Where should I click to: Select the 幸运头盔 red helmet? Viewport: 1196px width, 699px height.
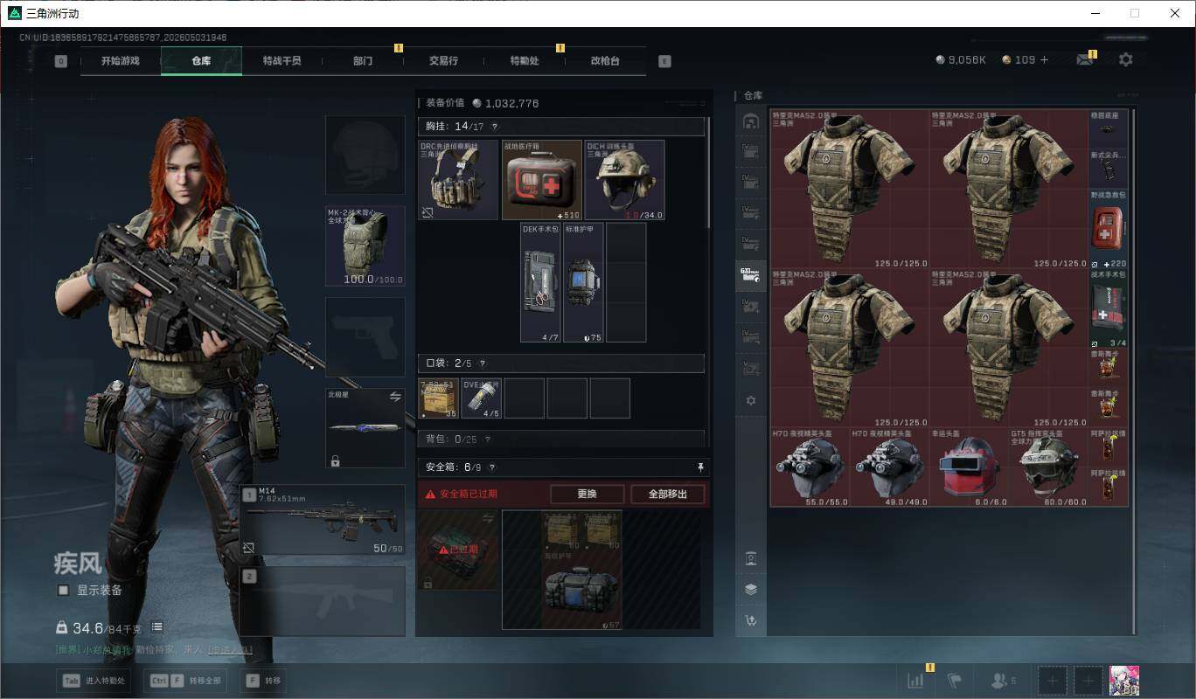pyautogui.click(x=969, y=467)
